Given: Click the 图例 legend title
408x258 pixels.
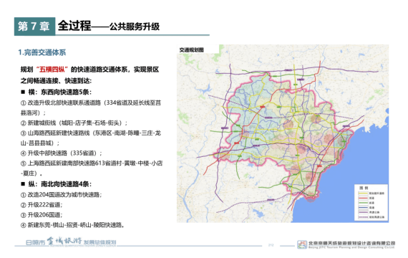Looking at the screenshot, I should [x=364, y=188].
